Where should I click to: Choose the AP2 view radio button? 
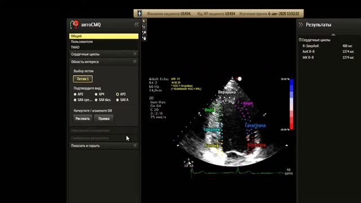pos(117,94)
